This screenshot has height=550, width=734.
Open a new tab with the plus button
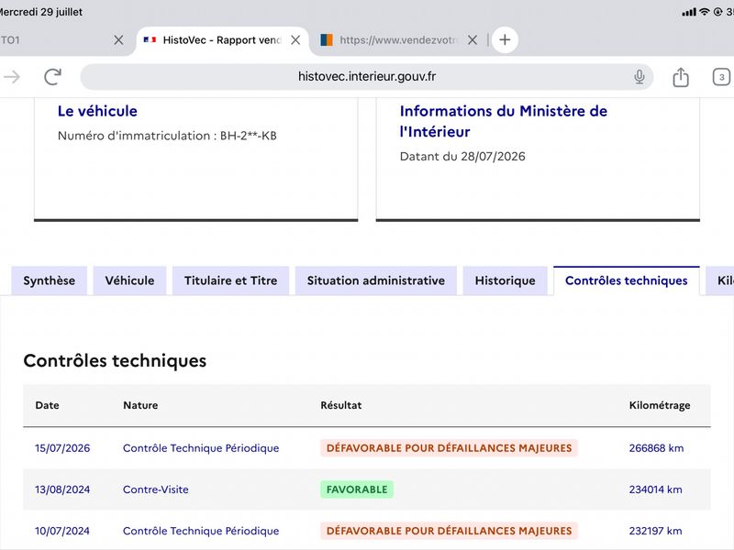tap(505, 39)
